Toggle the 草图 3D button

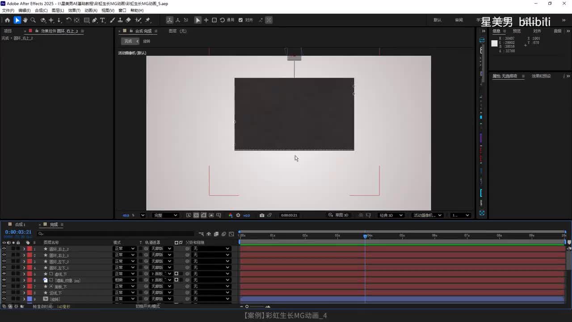tap(338, 215)
